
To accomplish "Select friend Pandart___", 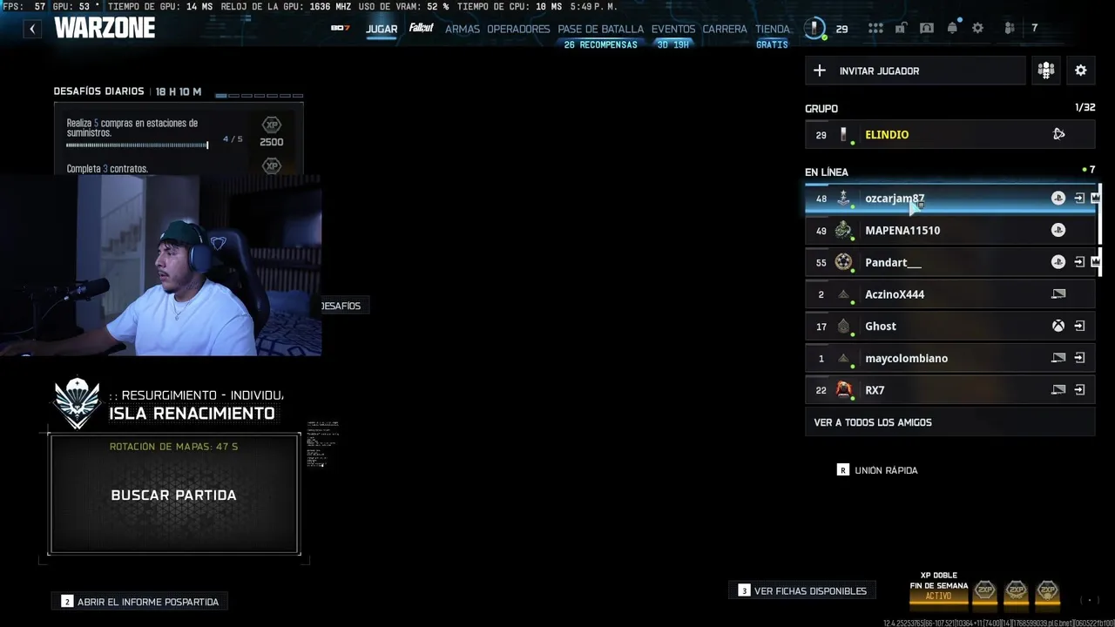I will pos(949,262).
